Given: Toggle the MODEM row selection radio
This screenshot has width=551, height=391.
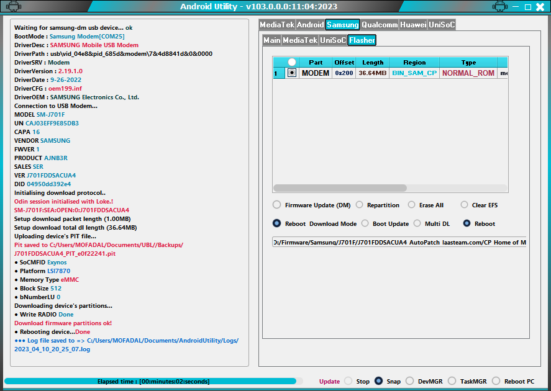Looking at the screenshot, I should [x=292, y=73].
